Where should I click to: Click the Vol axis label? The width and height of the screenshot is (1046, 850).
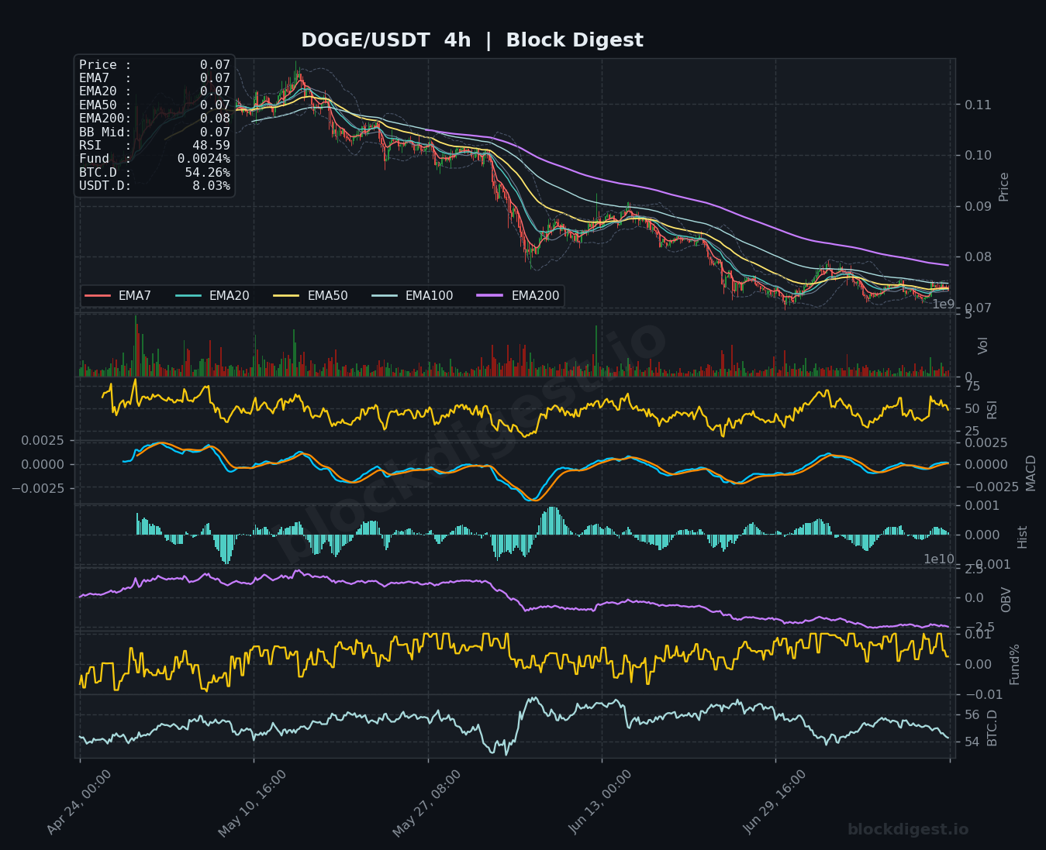(983, 346)
